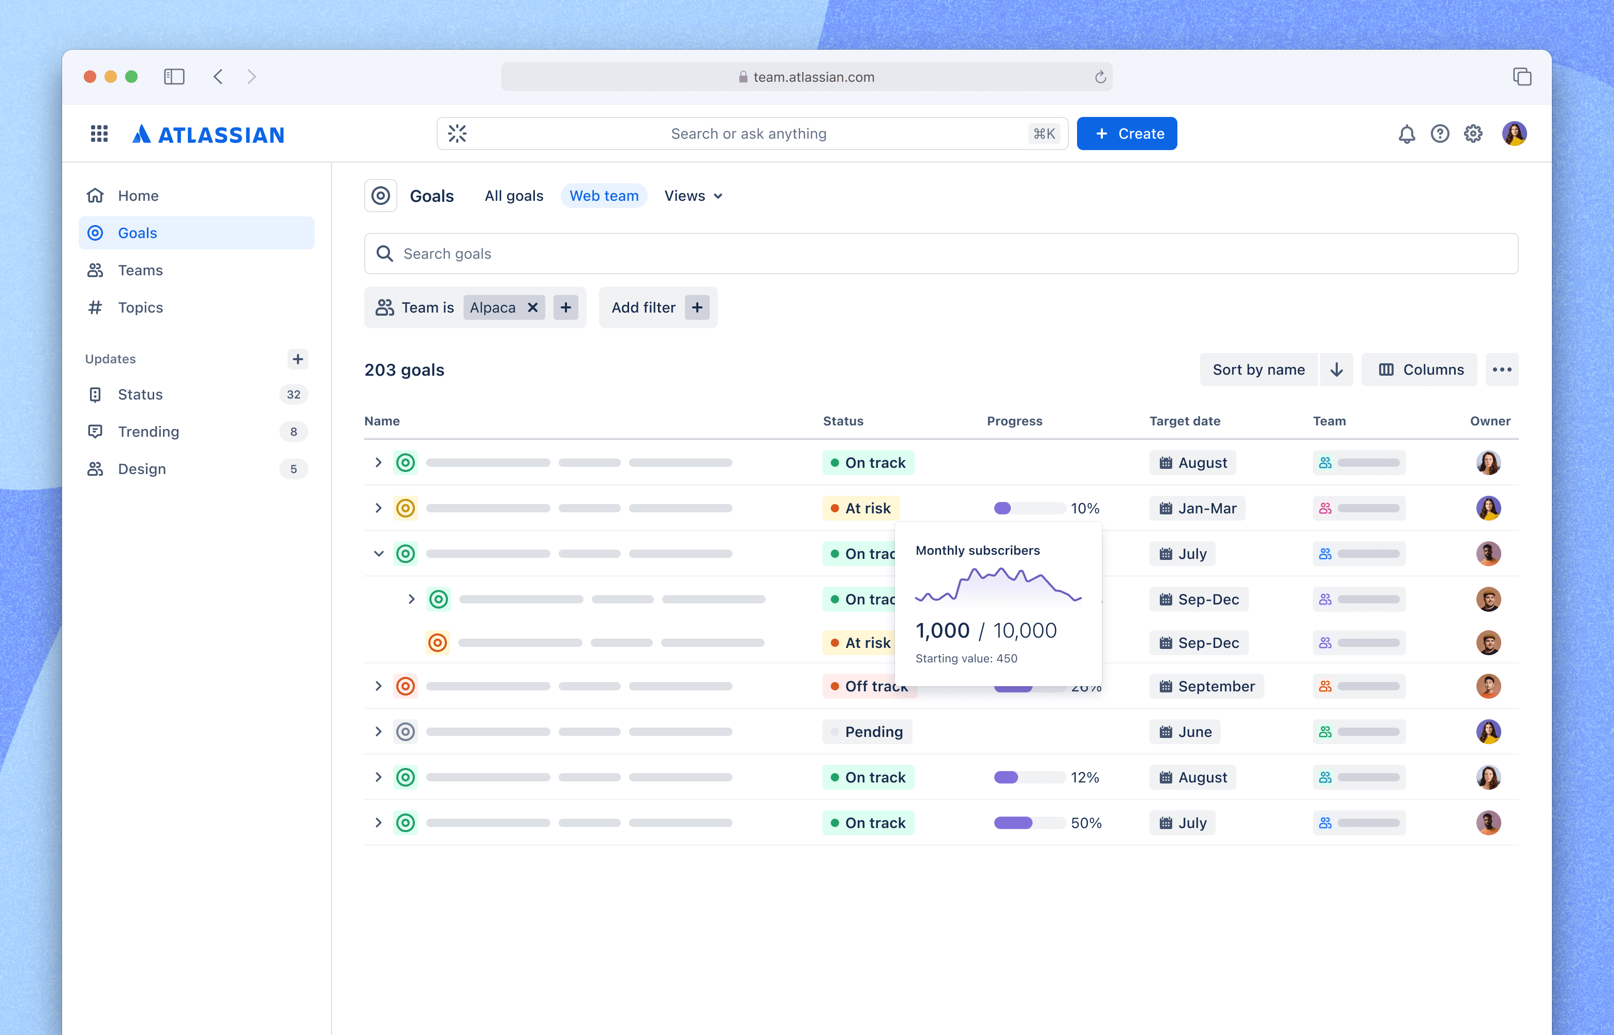
Task: Open Topics in sidebar
Action: click(x=196, y=307)
